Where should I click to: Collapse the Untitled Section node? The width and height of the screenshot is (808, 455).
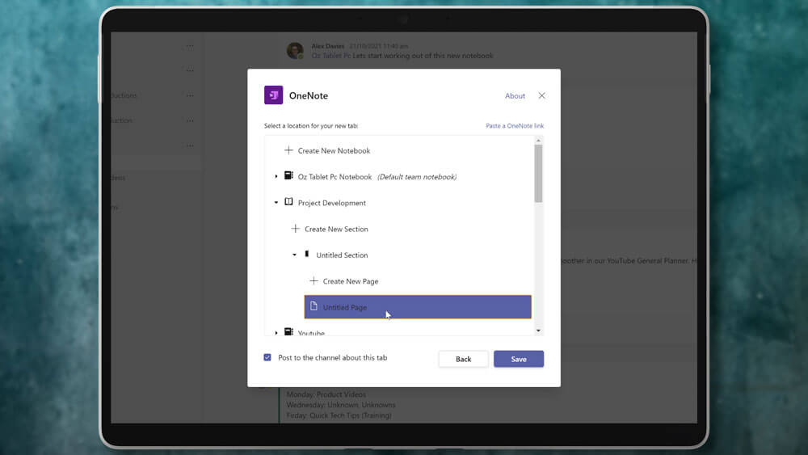click(294, 255)
